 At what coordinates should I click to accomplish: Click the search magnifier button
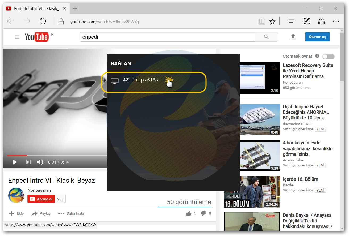tap(266, 37)
